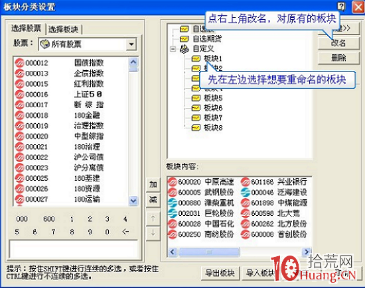
Task: Select stock 000012 国债指数
Action: pyautogui.click(x=59, y=63)
